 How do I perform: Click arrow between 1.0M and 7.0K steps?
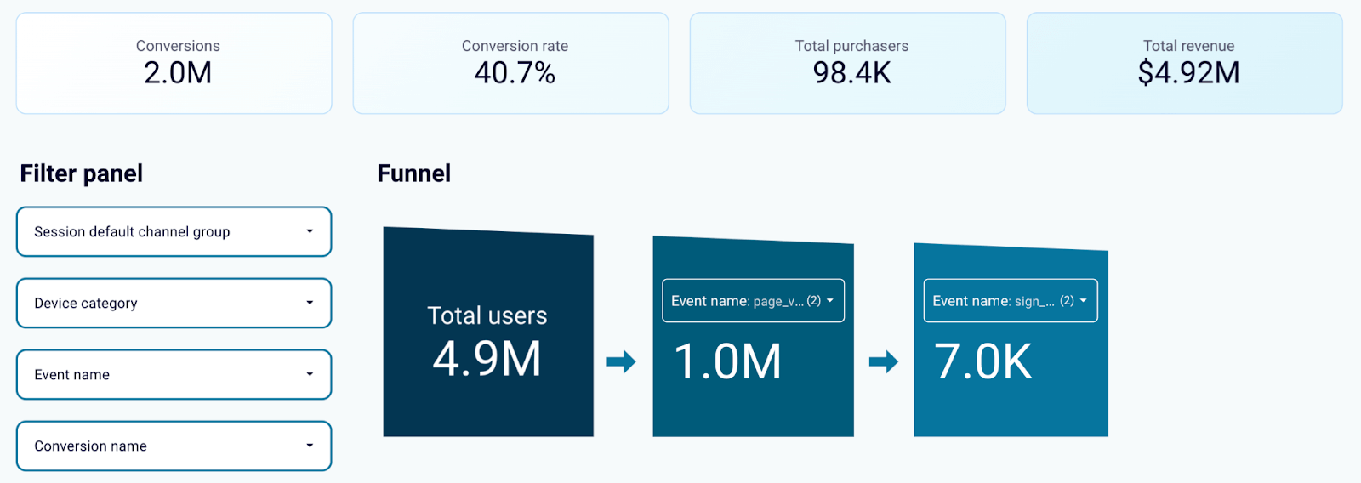point(884,361)
